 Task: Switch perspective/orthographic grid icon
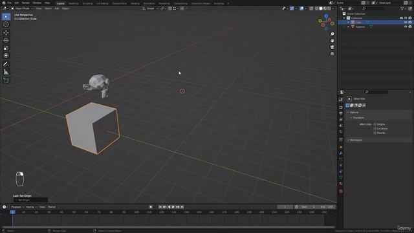332,54
